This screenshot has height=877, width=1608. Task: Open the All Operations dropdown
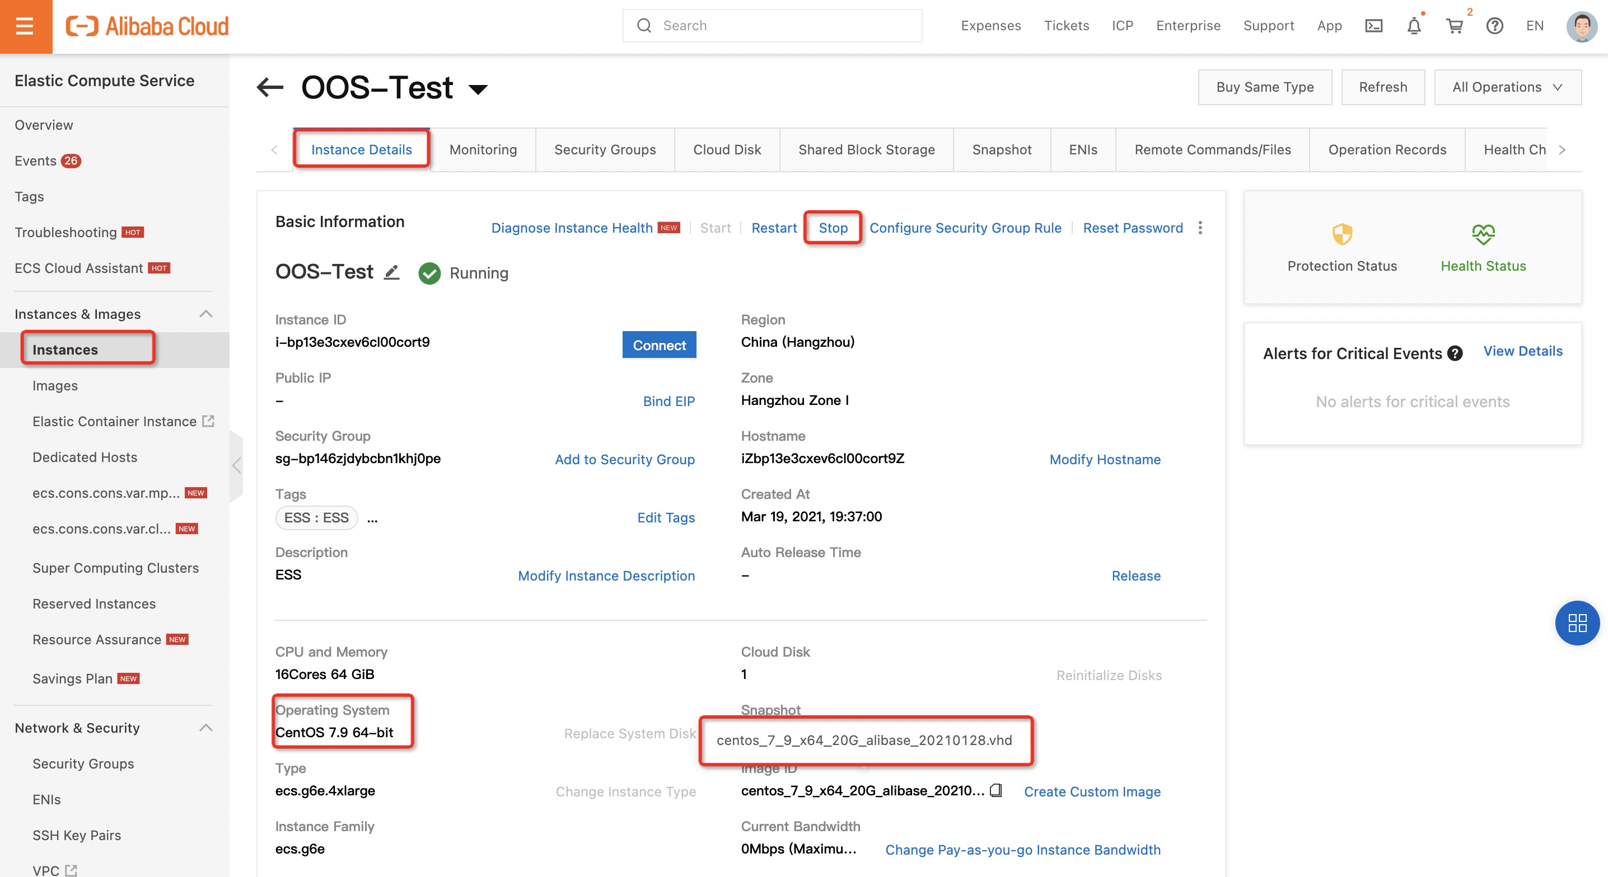click(1507, 87)
